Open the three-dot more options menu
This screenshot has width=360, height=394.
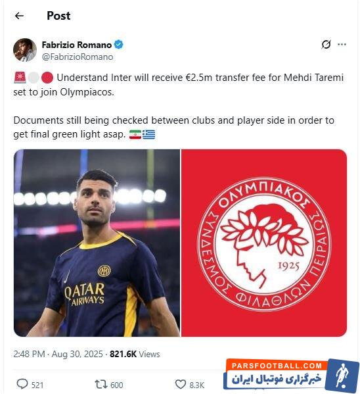(x=342, y=45)
